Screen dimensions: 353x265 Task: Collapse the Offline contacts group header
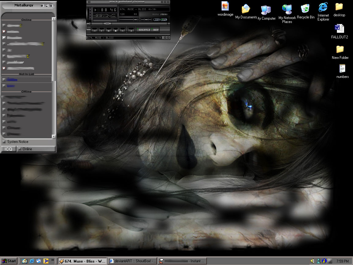(x=26, y=91)
